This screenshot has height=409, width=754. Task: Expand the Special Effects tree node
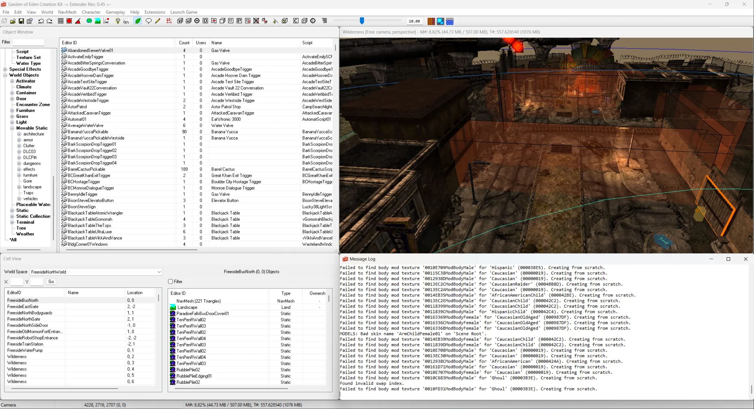point(5,69)
